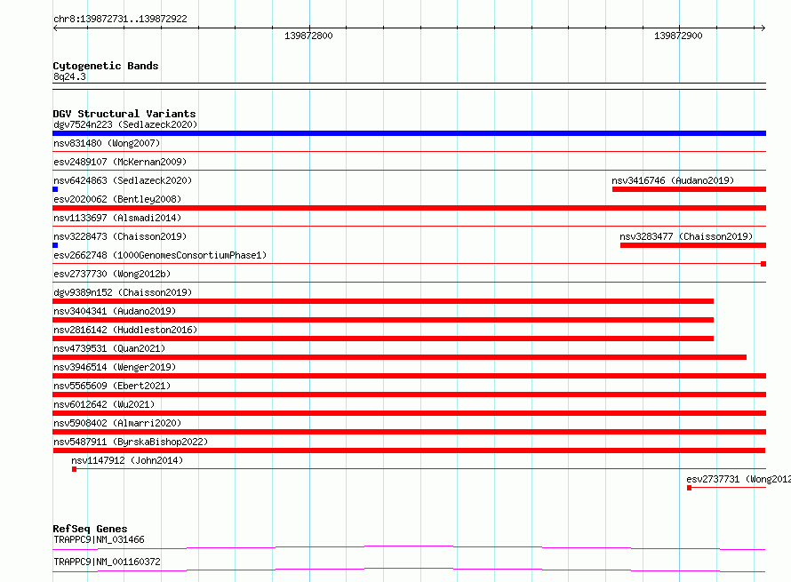Select variant nsv3946514 (Wenger2019) label
Viewport: 791px width, 582px height.
115,367
